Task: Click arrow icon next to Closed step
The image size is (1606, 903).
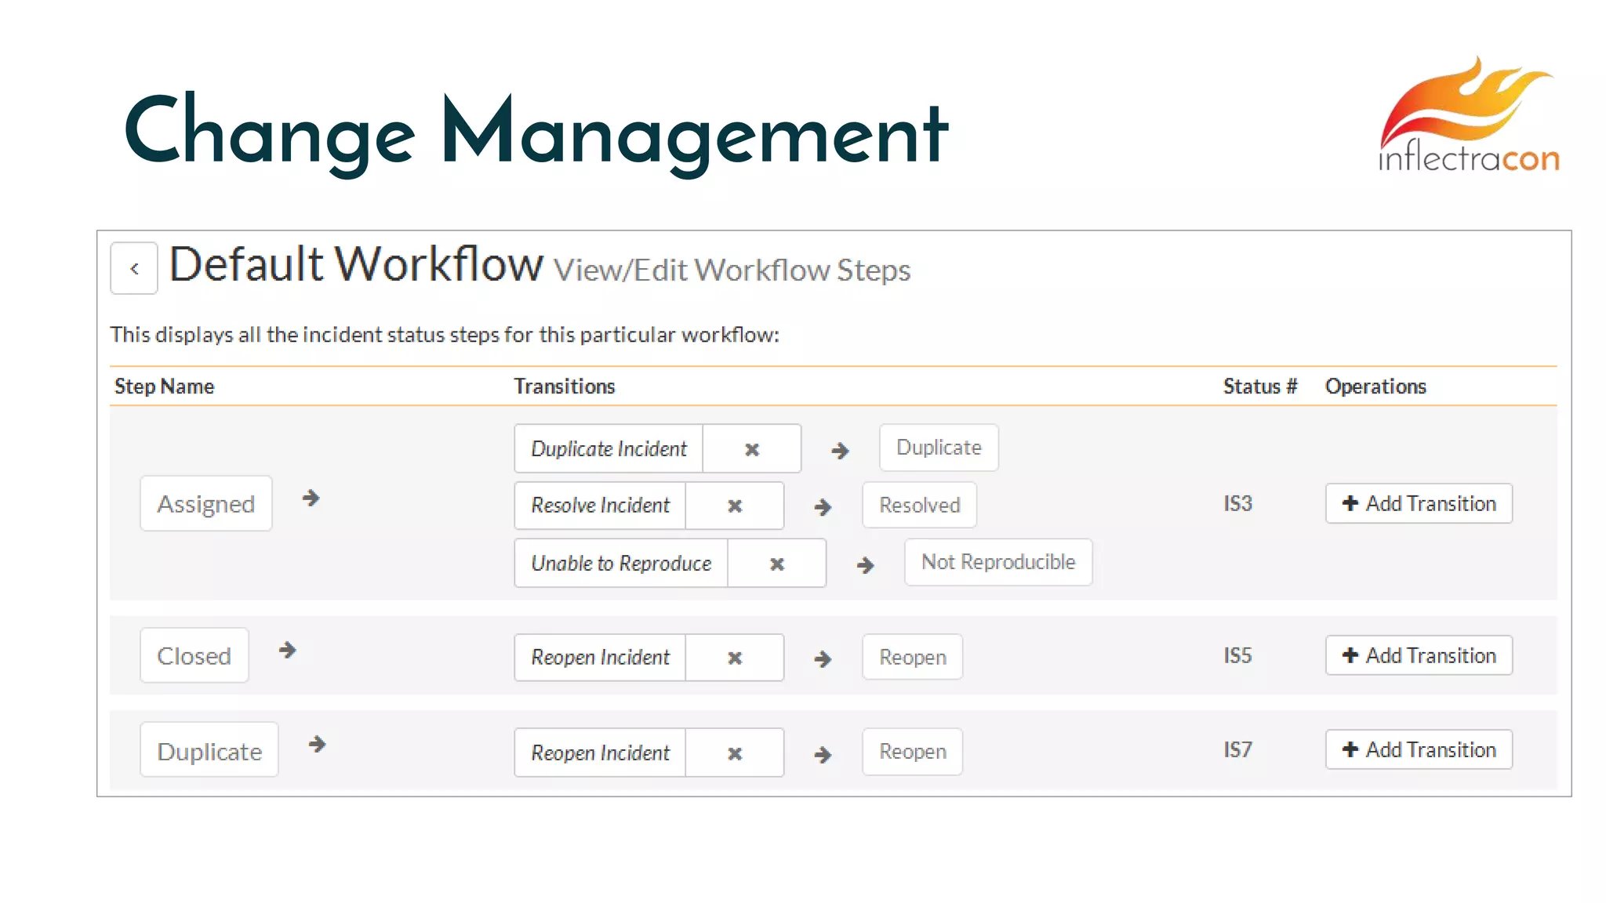Action: click(288, 650)
